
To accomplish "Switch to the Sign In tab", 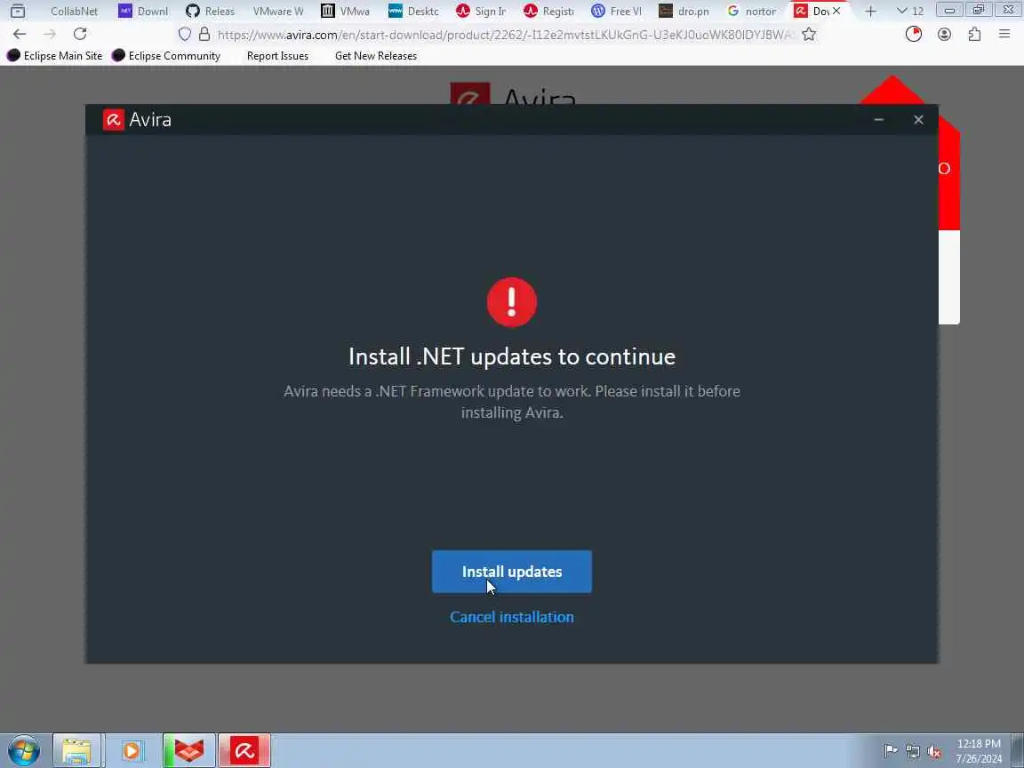I will tap(481, 11).
